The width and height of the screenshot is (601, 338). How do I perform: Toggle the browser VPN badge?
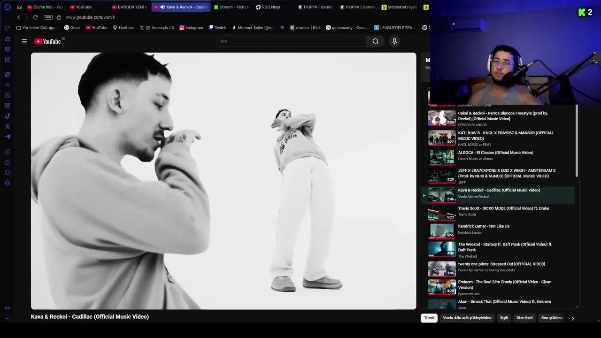tap(48, 17)
